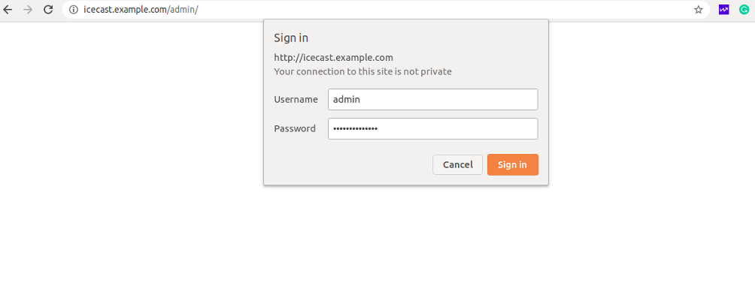Click the icecast.example.com domain in address bar

coord(125,10)
